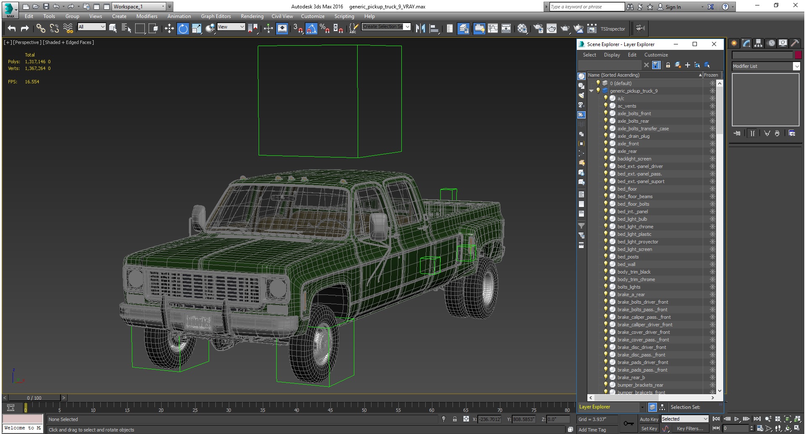Toggle freeze state for a/c object
This screenshot has height=434, width=806.
tap(712, 98)
